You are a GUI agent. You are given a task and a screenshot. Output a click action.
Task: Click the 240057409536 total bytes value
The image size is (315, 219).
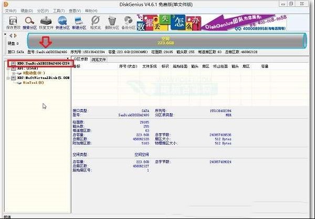coord(220,135)
